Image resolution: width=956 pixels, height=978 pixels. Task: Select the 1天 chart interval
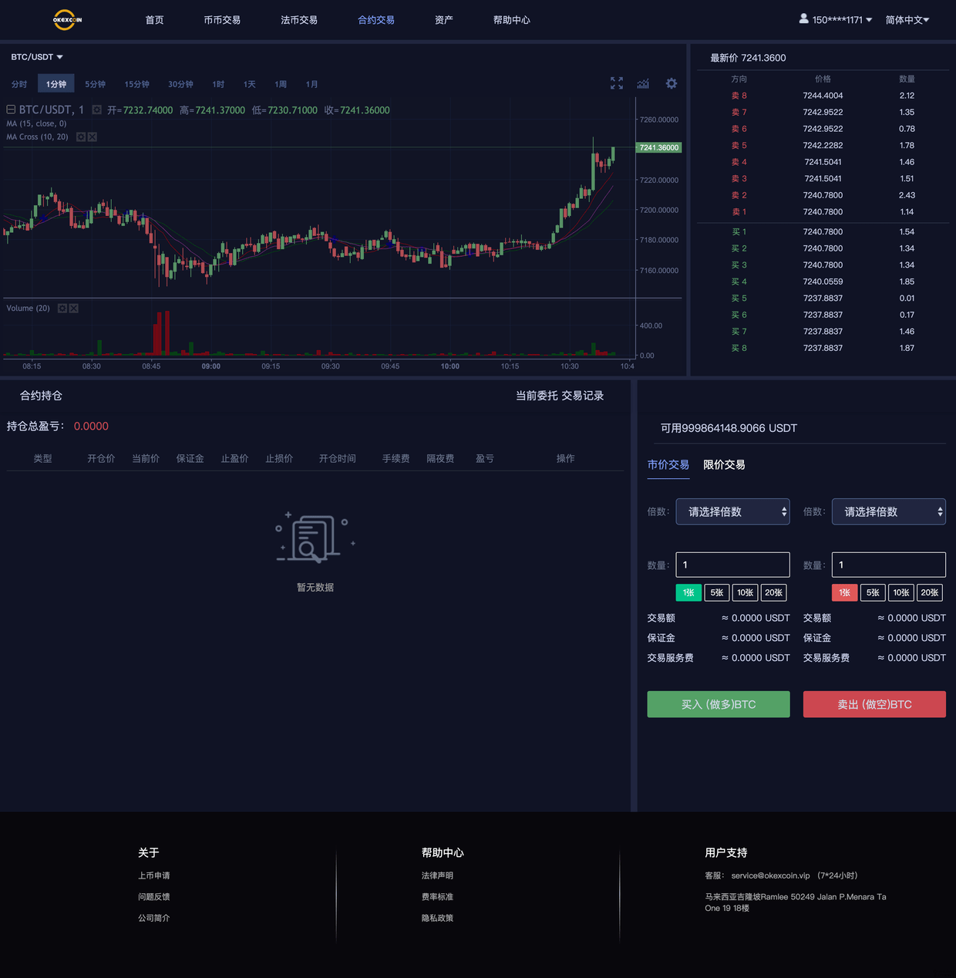(x=250, y=84)
